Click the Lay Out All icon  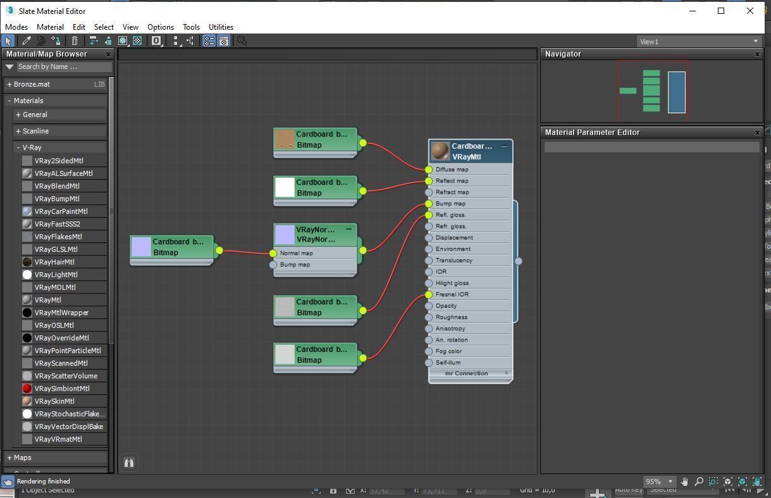point(176,41)
